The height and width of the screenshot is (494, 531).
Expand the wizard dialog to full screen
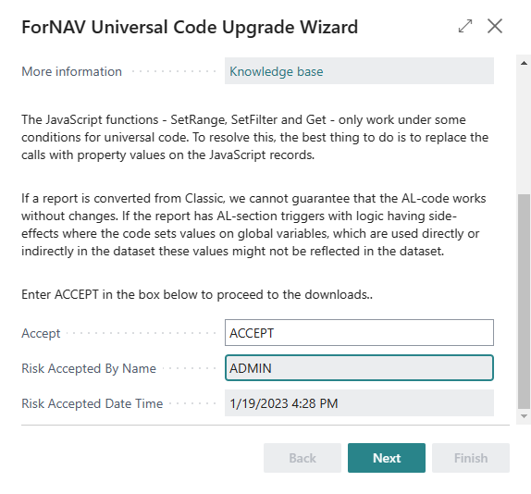click(x=465, y=27)
